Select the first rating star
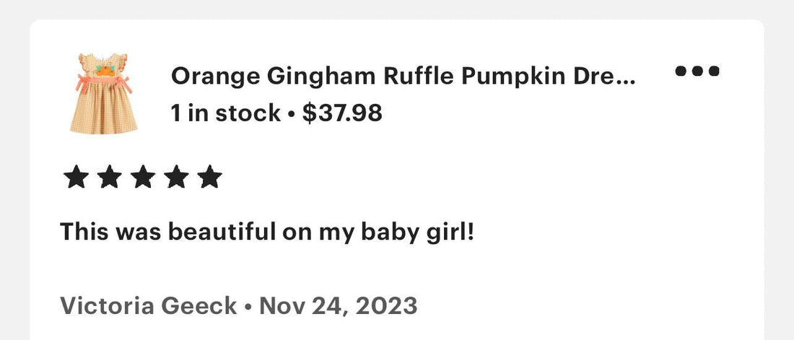Image resolution: width=794 pixels, height=340 pixels. [x=76, y=178]
